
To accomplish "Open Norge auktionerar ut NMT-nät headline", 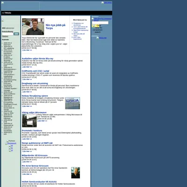I will (37, 143).
